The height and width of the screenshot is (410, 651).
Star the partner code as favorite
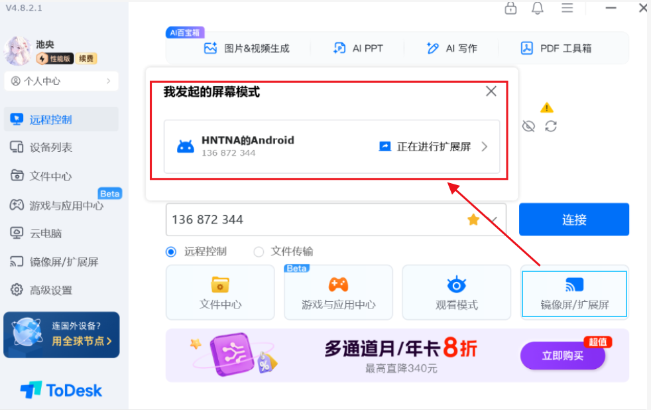[x=473, y=220]
